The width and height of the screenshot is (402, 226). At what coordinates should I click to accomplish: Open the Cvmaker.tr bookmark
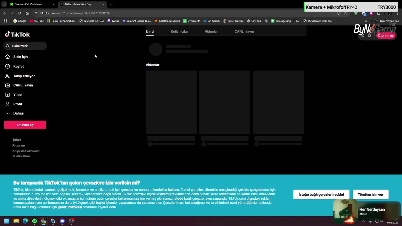(191, 21)
